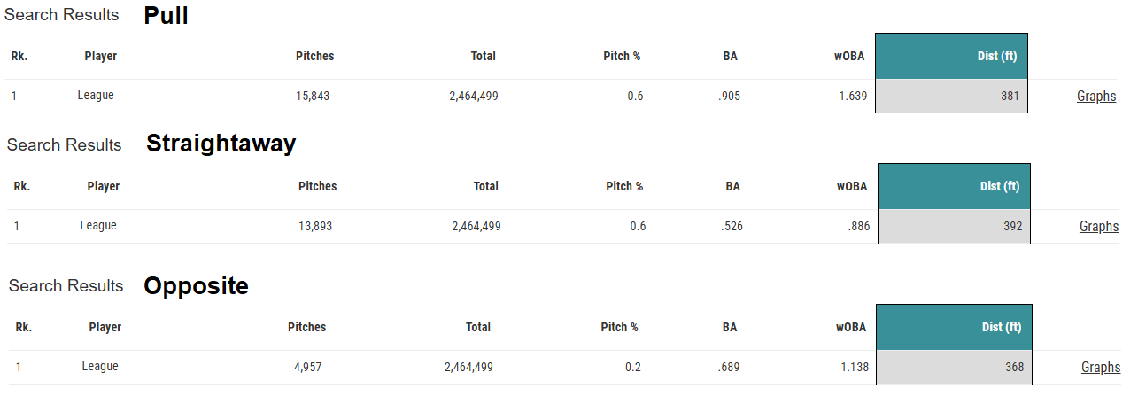Sort Pull table by Pitches column
1138x404 pixels.
[x=314, y=57]
